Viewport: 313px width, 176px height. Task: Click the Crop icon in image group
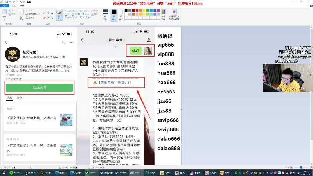click(x=26, y=11)
